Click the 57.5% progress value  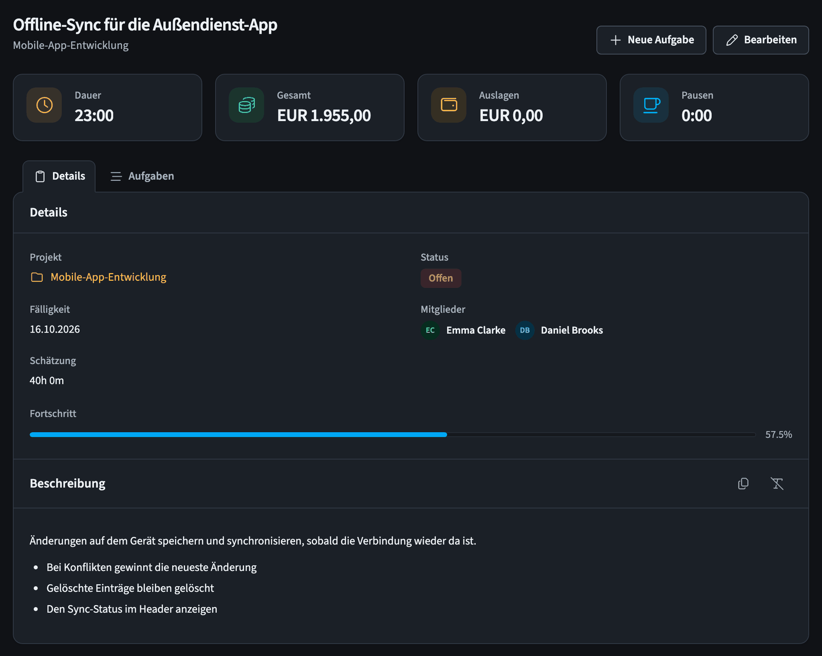point(778,435)
